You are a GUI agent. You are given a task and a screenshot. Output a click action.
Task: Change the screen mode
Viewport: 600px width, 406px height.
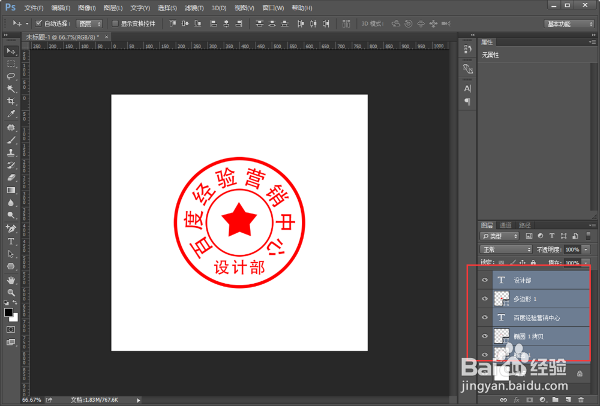click(x=11, y=342)
